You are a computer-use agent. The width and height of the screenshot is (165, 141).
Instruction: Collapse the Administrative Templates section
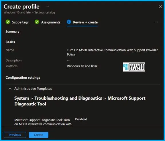point(10,88)
